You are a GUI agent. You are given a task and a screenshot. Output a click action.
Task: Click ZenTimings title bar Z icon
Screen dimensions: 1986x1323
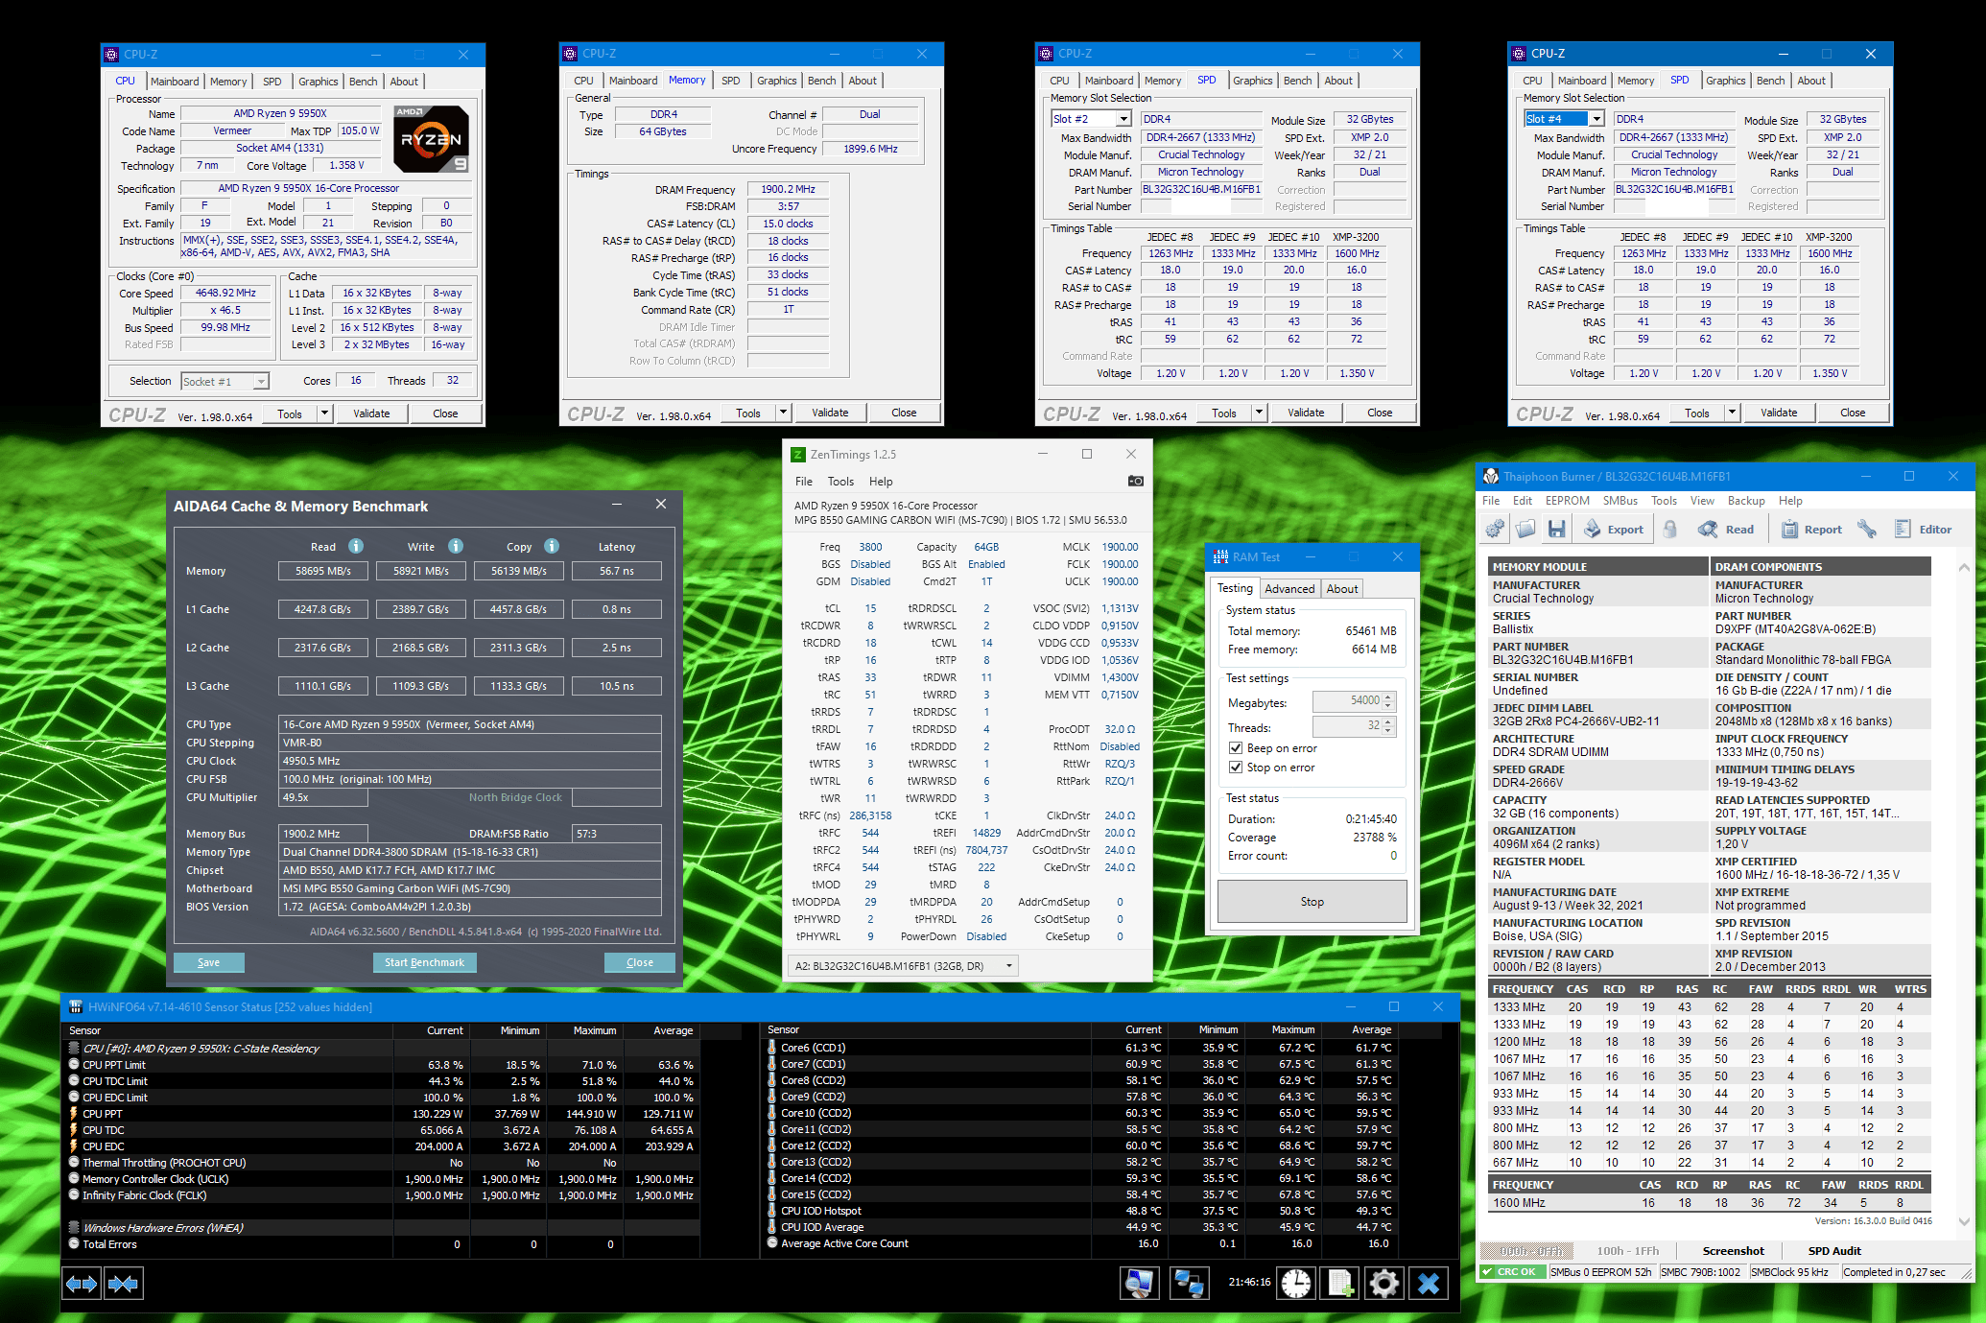797,454
